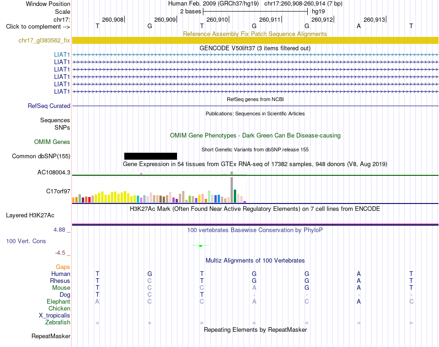Select the Zebrafish species label
Screen dimensions: 439x347
[x=58, y=322]
